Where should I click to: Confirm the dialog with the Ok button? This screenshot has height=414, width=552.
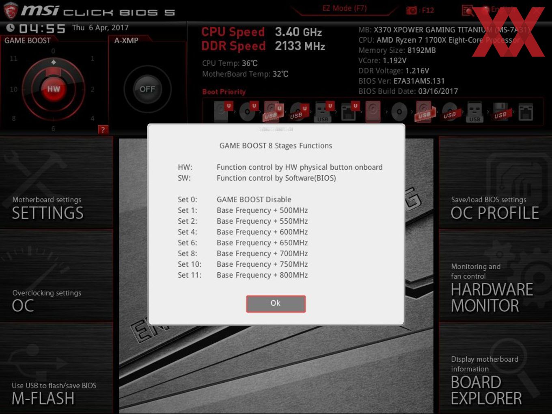[x=276, y=303]
